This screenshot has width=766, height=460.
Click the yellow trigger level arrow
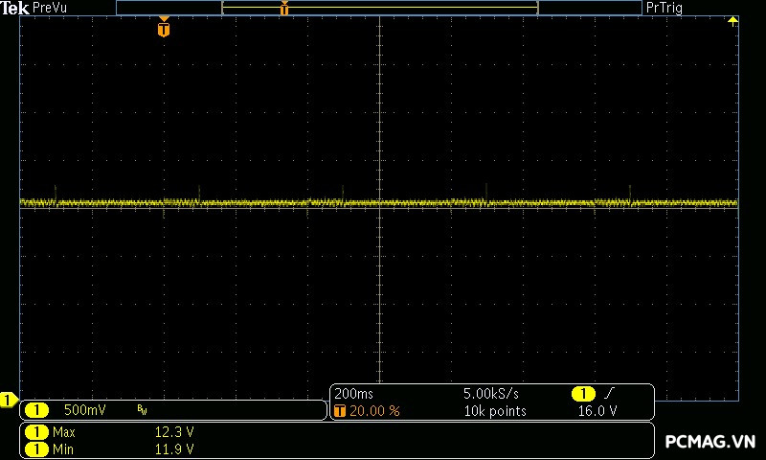pos(732,21)
